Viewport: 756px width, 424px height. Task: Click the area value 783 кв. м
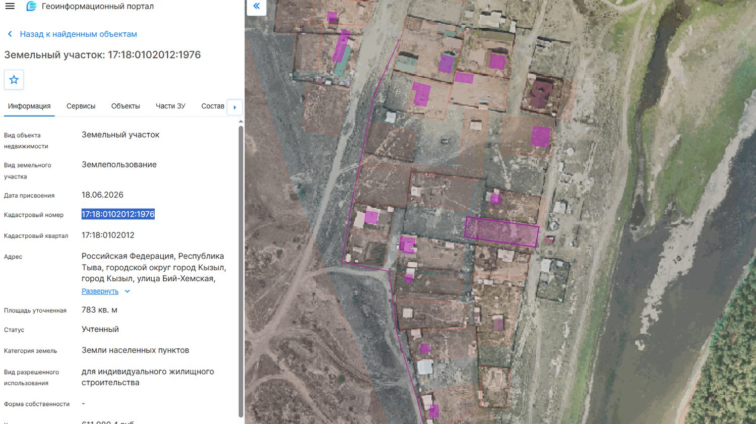(x=99, y=310)
